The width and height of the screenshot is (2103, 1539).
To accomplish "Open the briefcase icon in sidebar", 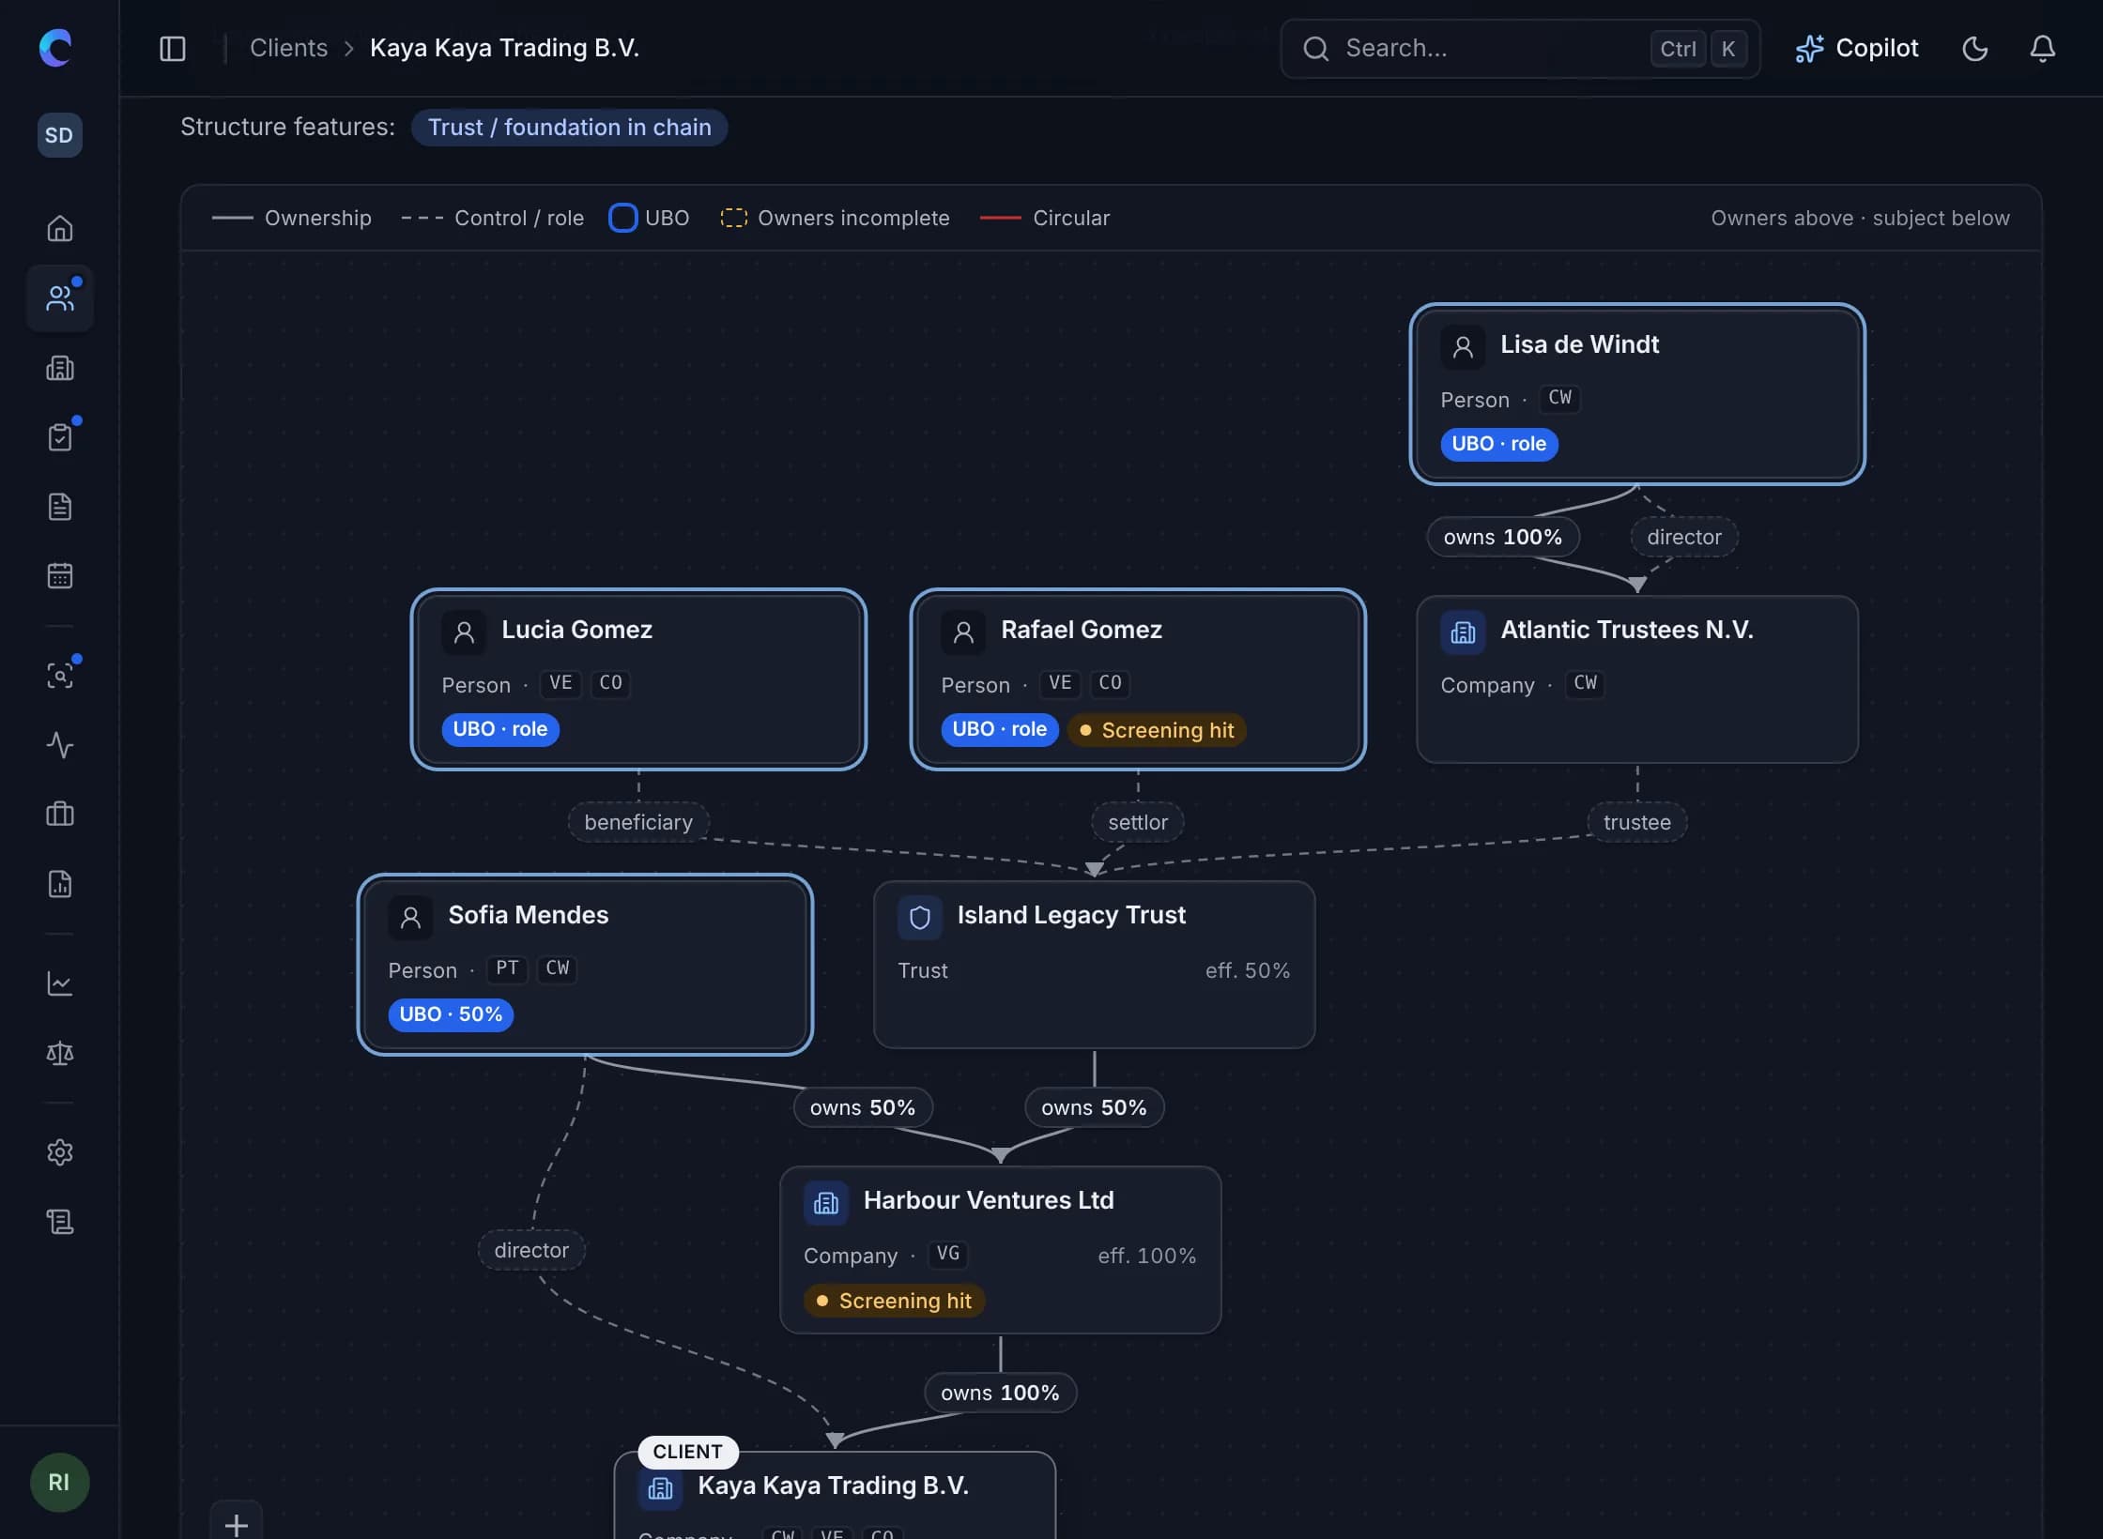I will point(60,814).
